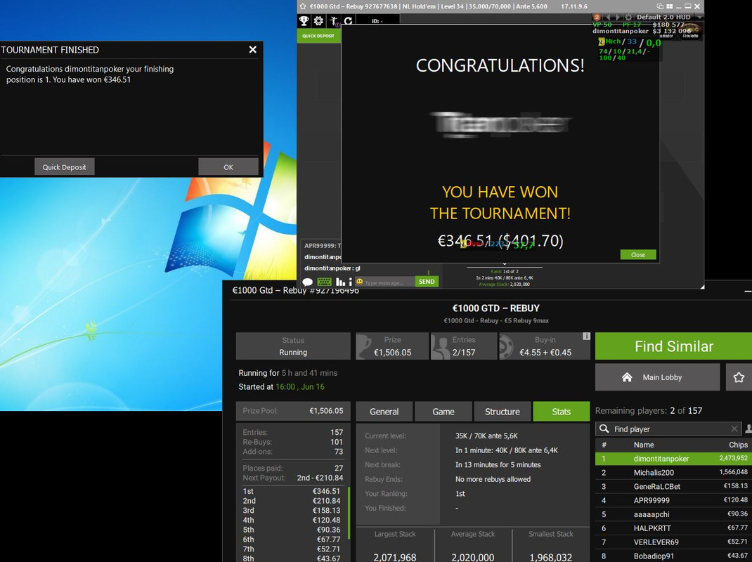Image resolution: width=752 pixels, height=562 pixels.
Task: Switch to the Game tab
Action: tap(443, 412)
